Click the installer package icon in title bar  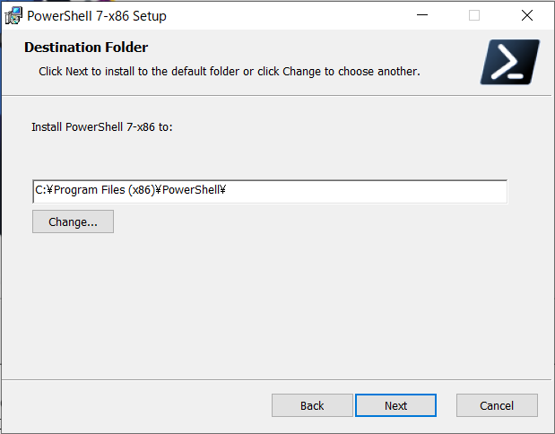(13, 16)
